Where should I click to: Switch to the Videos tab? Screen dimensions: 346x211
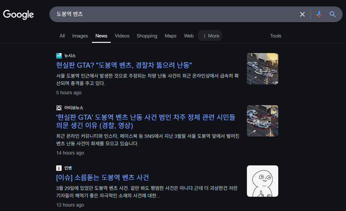coord(122,36)
